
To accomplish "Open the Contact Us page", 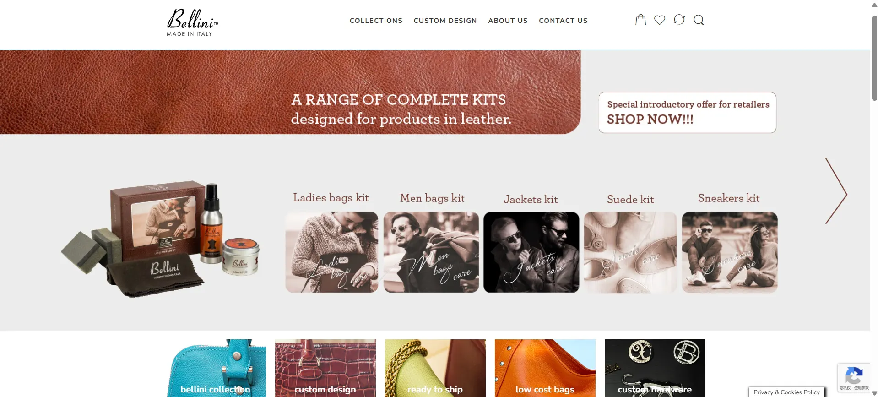I will [x=563, y=21].
